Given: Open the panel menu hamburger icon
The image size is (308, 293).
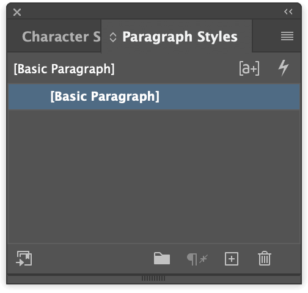Looking at the screenshot, I should (287, 36).
